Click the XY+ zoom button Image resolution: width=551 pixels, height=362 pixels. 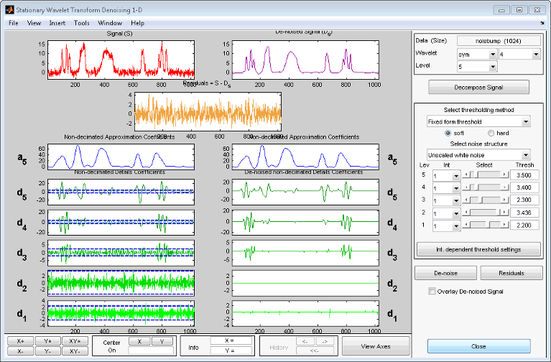point(73,340)
